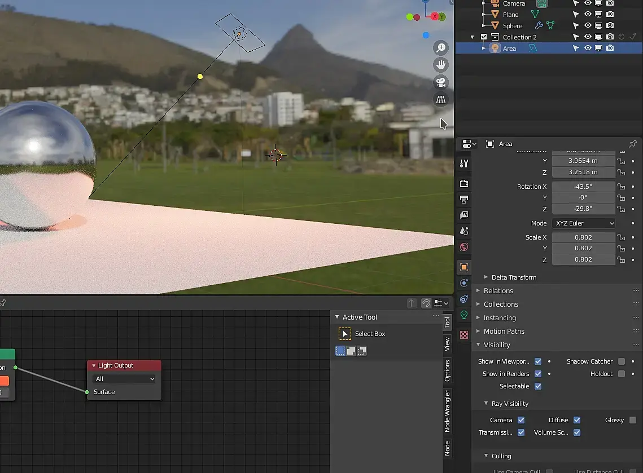The height and width of the screenshot is (473, 643).
Task: Click the Area light data icon in outliner
Action: (532, 48)
